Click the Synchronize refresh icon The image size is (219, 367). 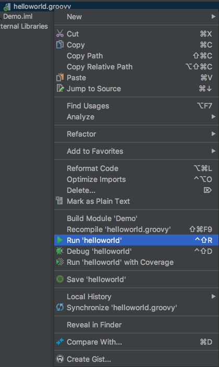(x=60, y=308)
